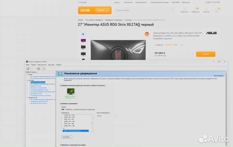Open the Сравнение comparison icon in header

[184, 10]
